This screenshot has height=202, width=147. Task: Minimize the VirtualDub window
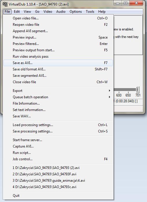(118, 3)
